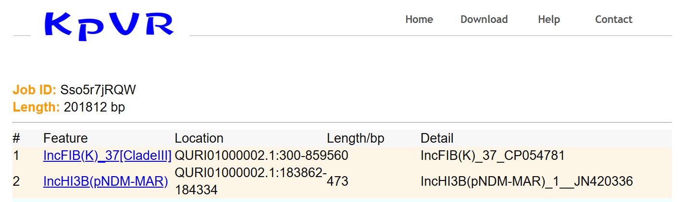
Task: Click the Job ID value Sso5r7jRQW
Action: point(98,90)
